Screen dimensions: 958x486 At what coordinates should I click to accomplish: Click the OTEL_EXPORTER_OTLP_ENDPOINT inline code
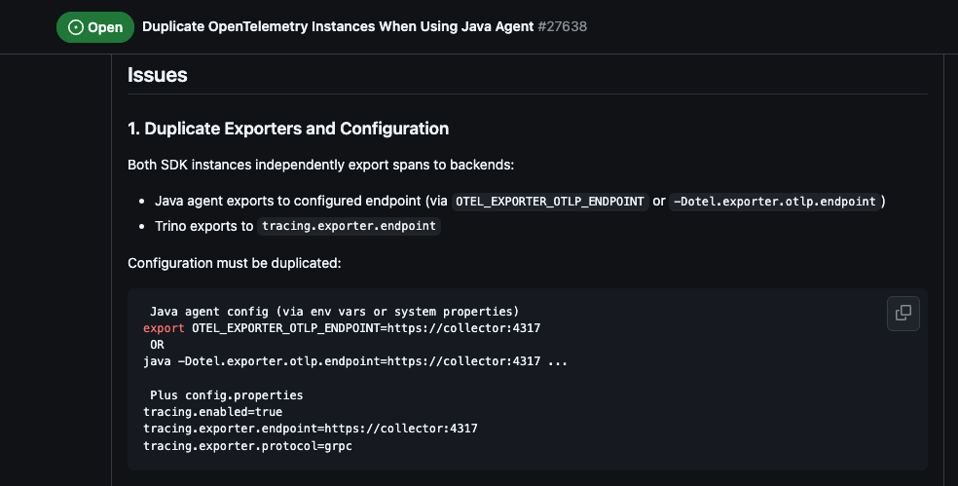550,202
